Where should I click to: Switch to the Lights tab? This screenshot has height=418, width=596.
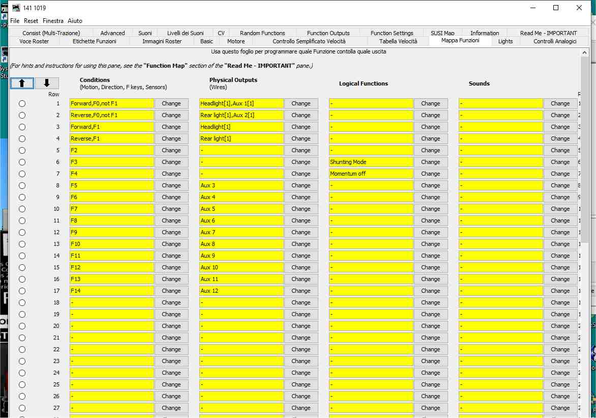tap(505, 41)
